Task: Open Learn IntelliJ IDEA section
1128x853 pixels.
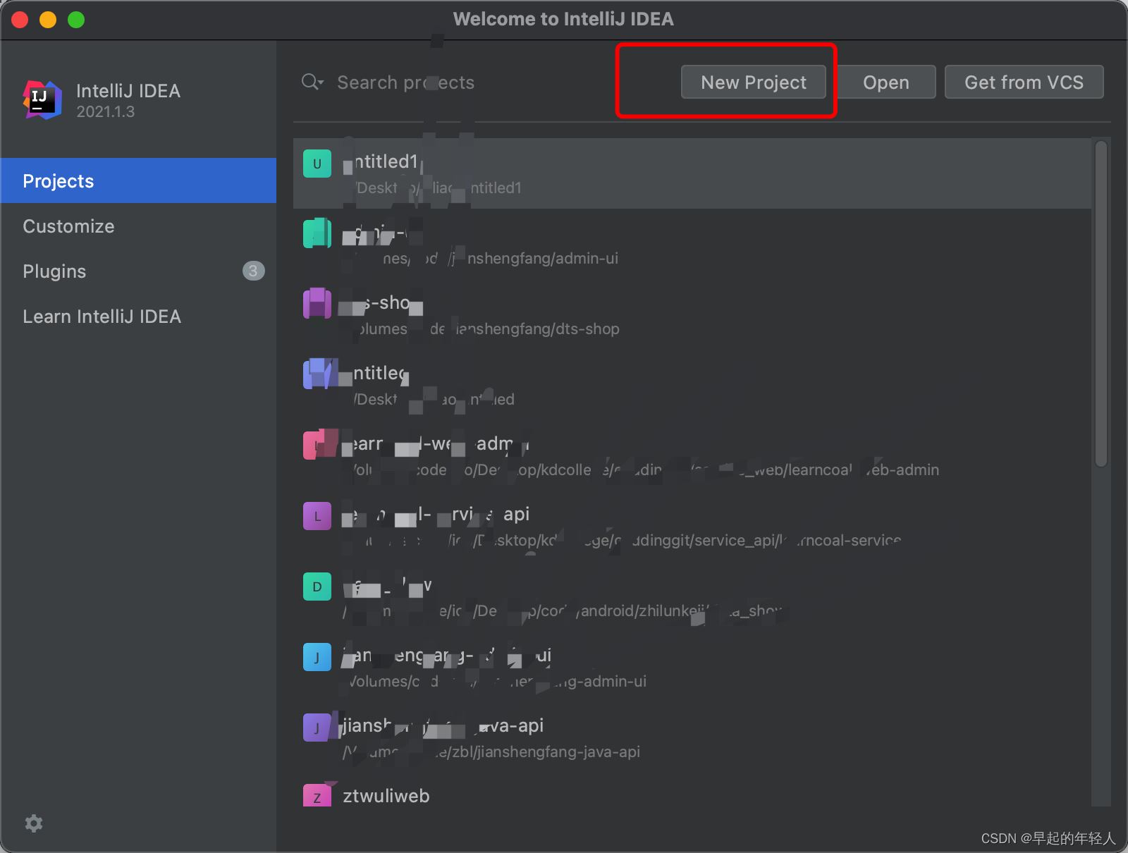Action: [138, 316]
